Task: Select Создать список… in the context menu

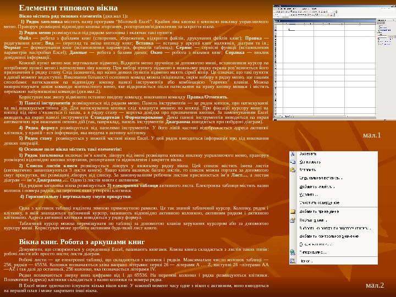Action: click(x=315, y=244)
